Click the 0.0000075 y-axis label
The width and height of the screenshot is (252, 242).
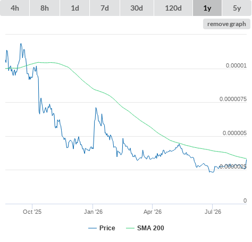click(233, 99)
